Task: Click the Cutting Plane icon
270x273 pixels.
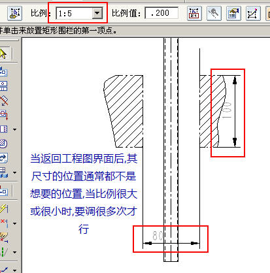Action: coord(3,115)
